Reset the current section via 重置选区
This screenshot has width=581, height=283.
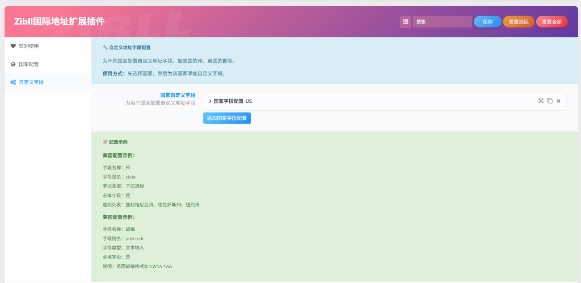(x=518, y=21)
